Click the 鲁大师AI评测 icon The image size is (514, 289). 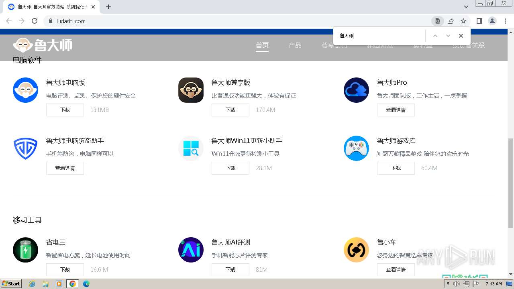[191, 250]
